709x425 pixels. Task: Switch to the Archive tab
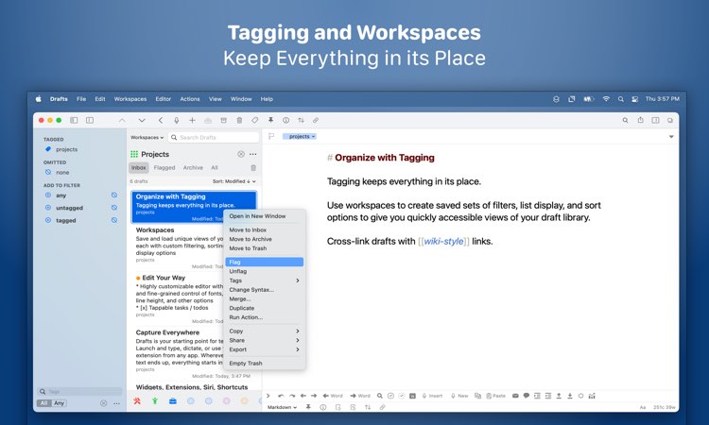click(x=193, y=167)
